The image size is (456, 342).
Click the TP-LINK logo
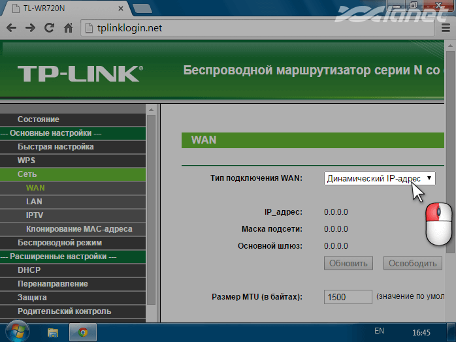(x=80, y=74)
